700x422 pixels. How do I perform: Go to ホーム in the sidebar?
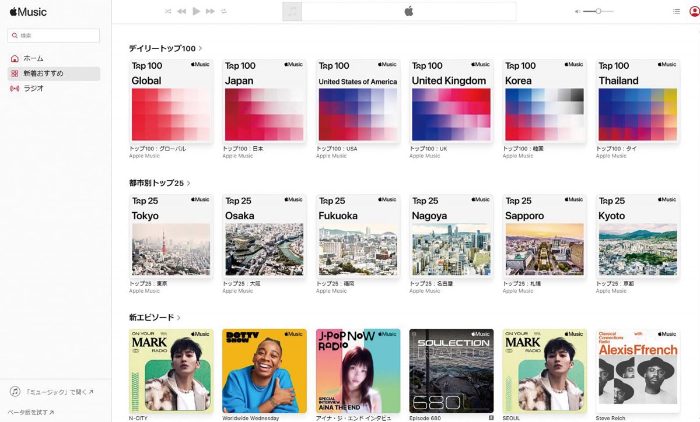pyautogui.click(x=54, y=58)
